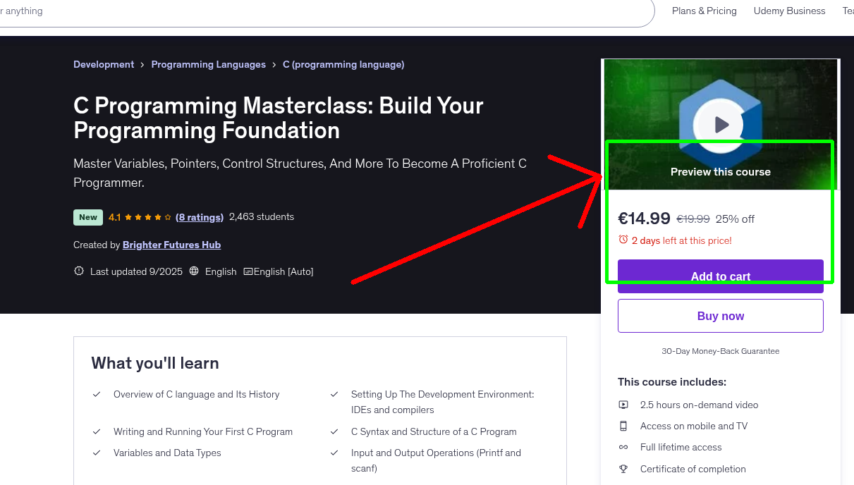Open the C (programming language) breadcrumb
The width and height of the screenshot is (854, 485).
click(343, 64)
